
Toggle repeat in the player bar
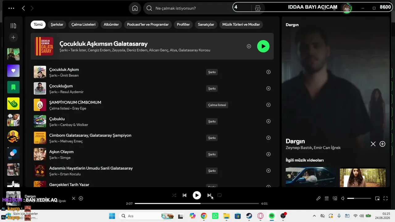tap(219, 195)
